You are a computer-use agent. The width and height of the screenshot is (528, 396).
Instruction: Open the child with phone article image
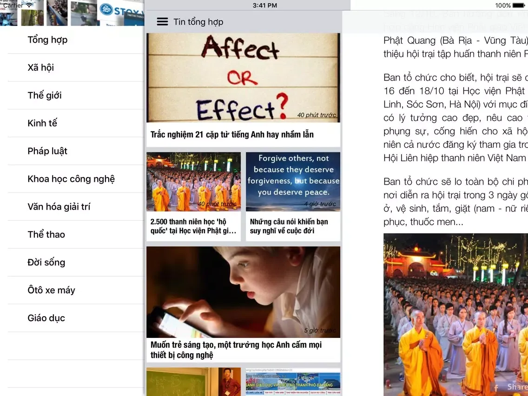pyautogui.click(x=243, y=292)
